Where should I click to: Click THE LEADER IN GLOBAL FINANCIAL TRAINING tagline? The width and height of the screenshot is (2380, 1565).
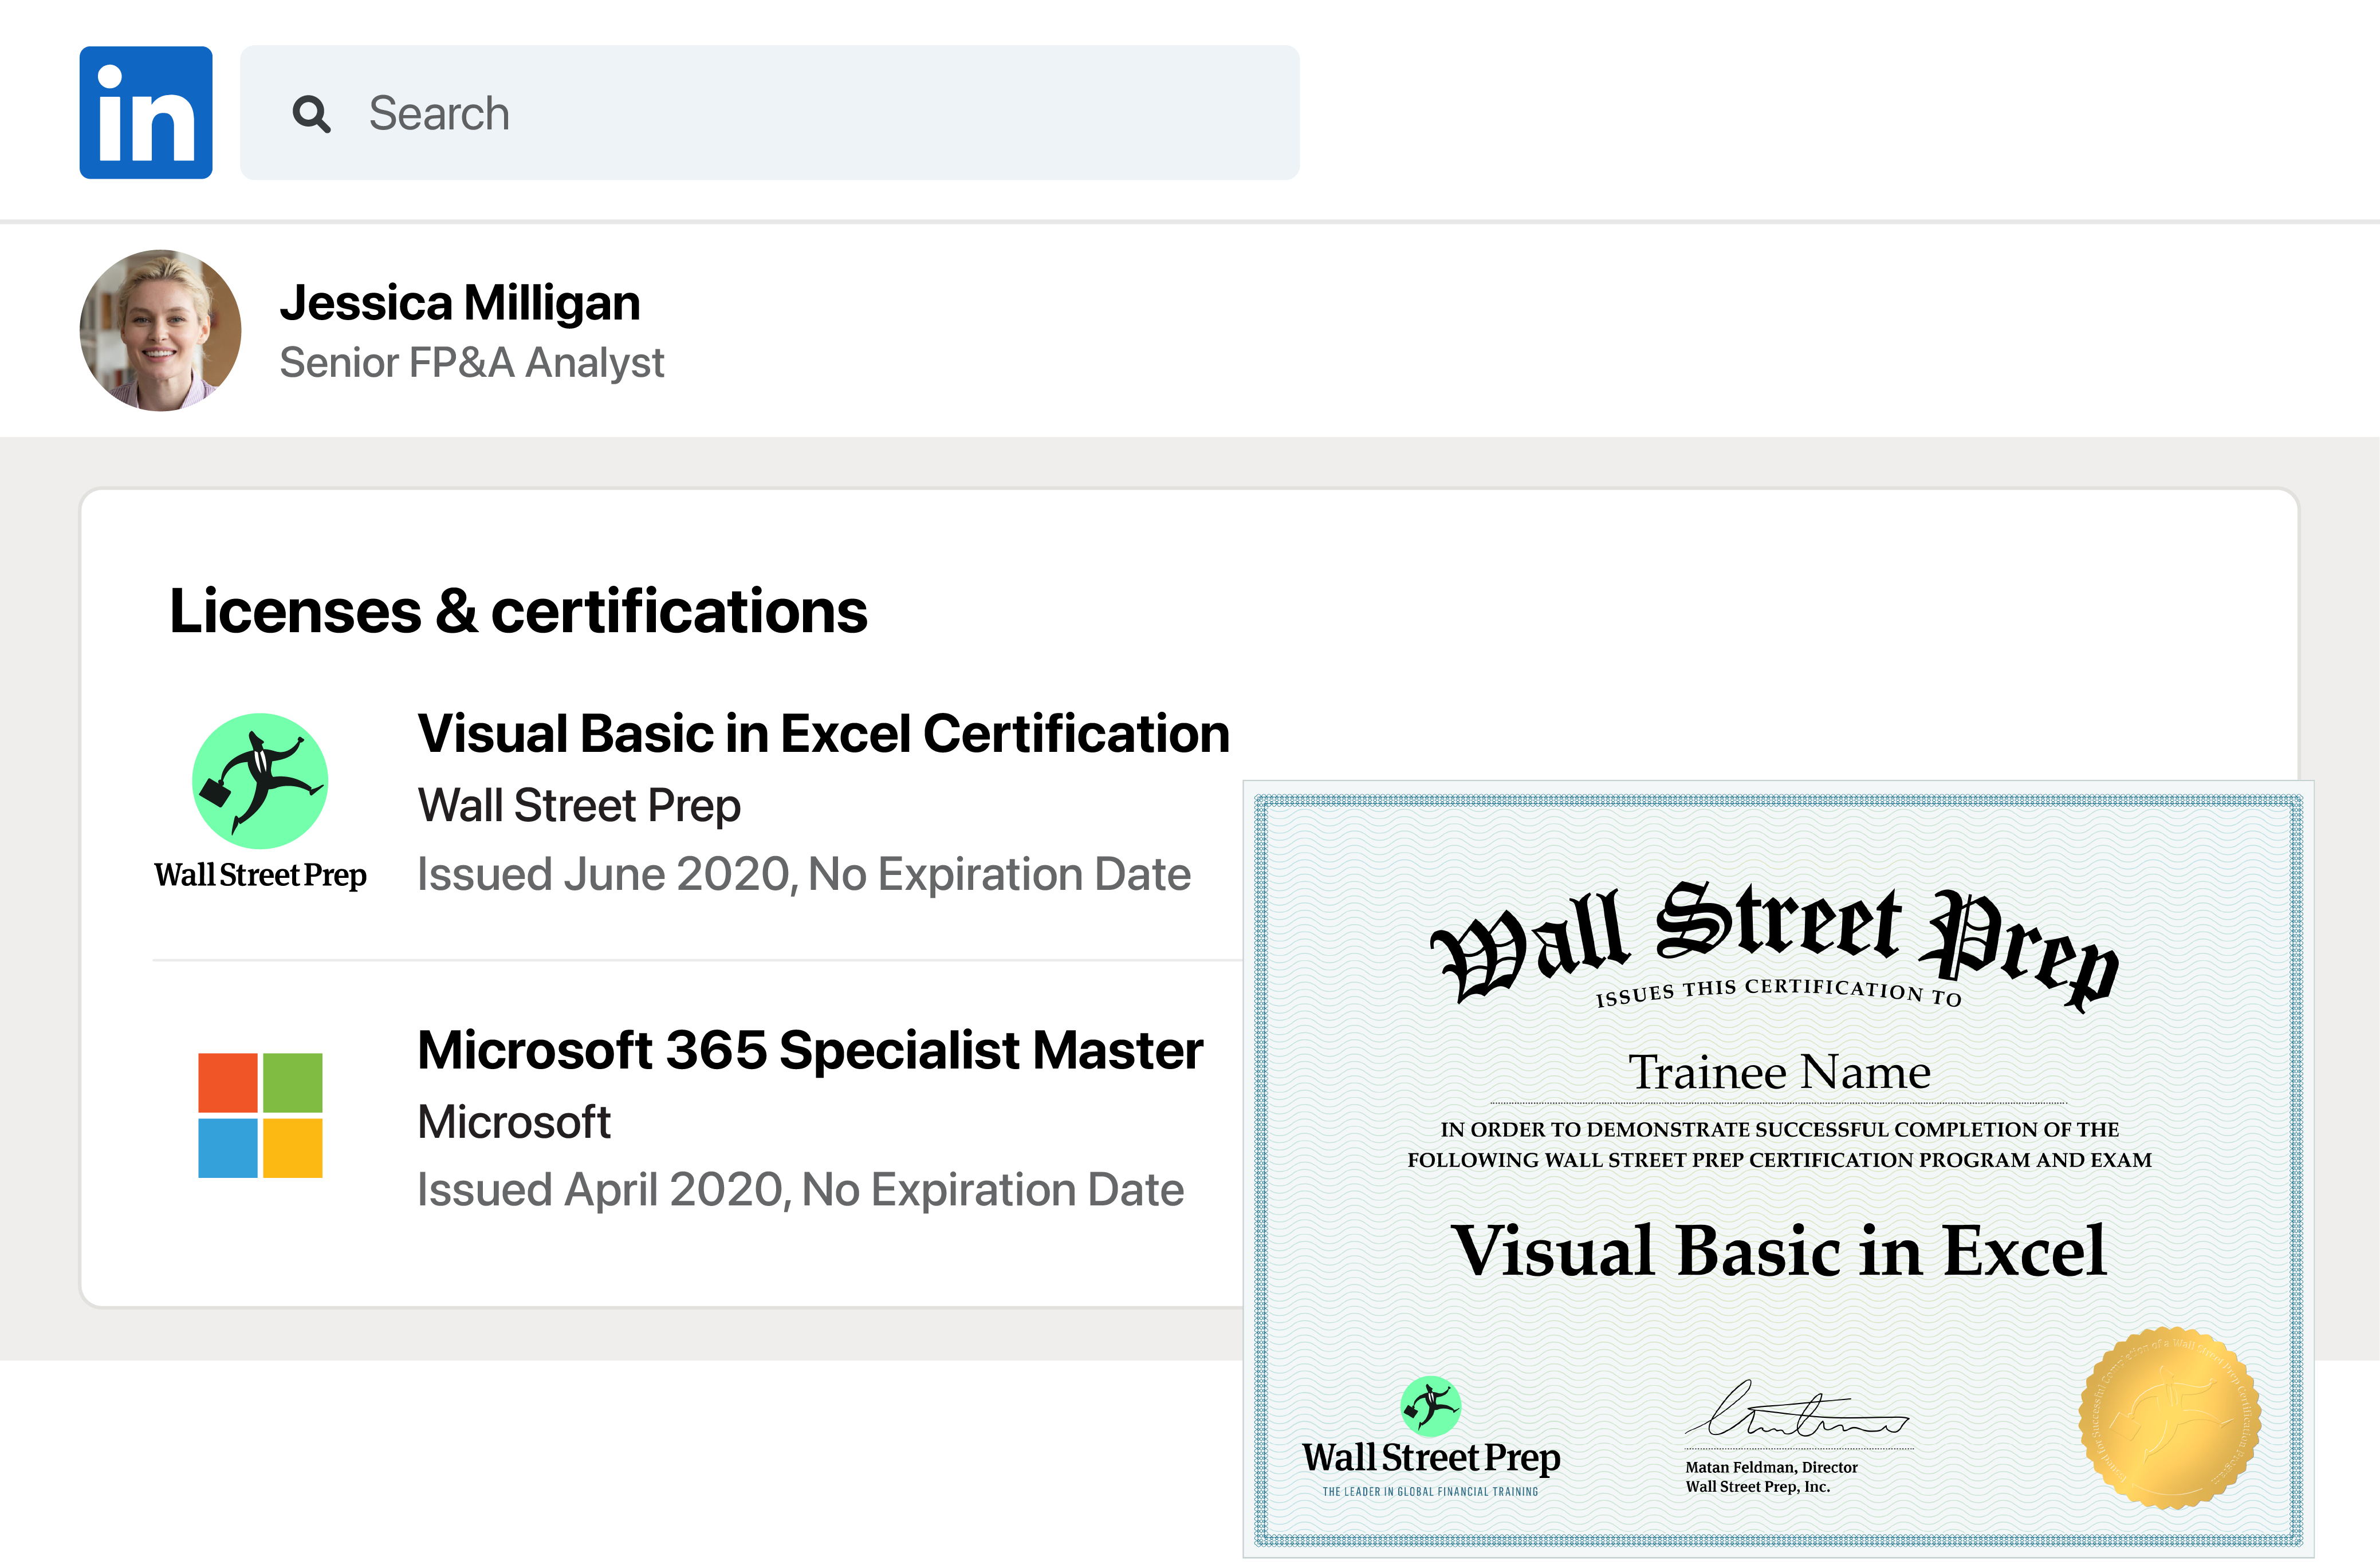click(x=1430, y=1491)
